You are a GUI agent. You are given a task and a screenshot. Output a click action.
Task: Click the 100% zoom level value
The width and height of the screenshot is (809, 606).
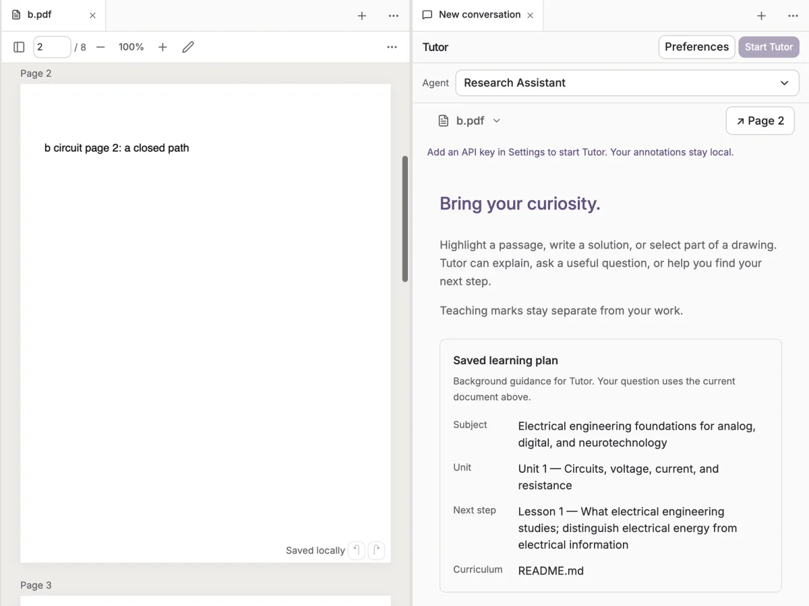tap(131, 47)
